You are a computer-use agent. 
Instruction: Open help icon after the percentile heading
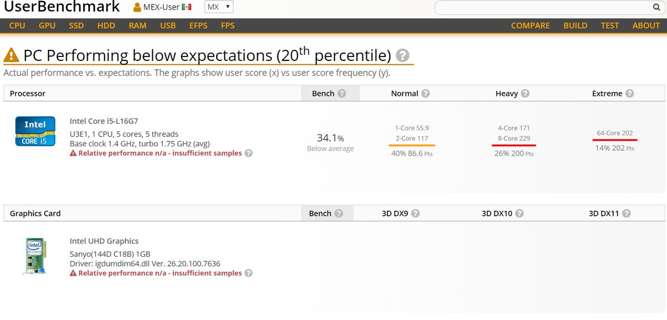point(403,55)
